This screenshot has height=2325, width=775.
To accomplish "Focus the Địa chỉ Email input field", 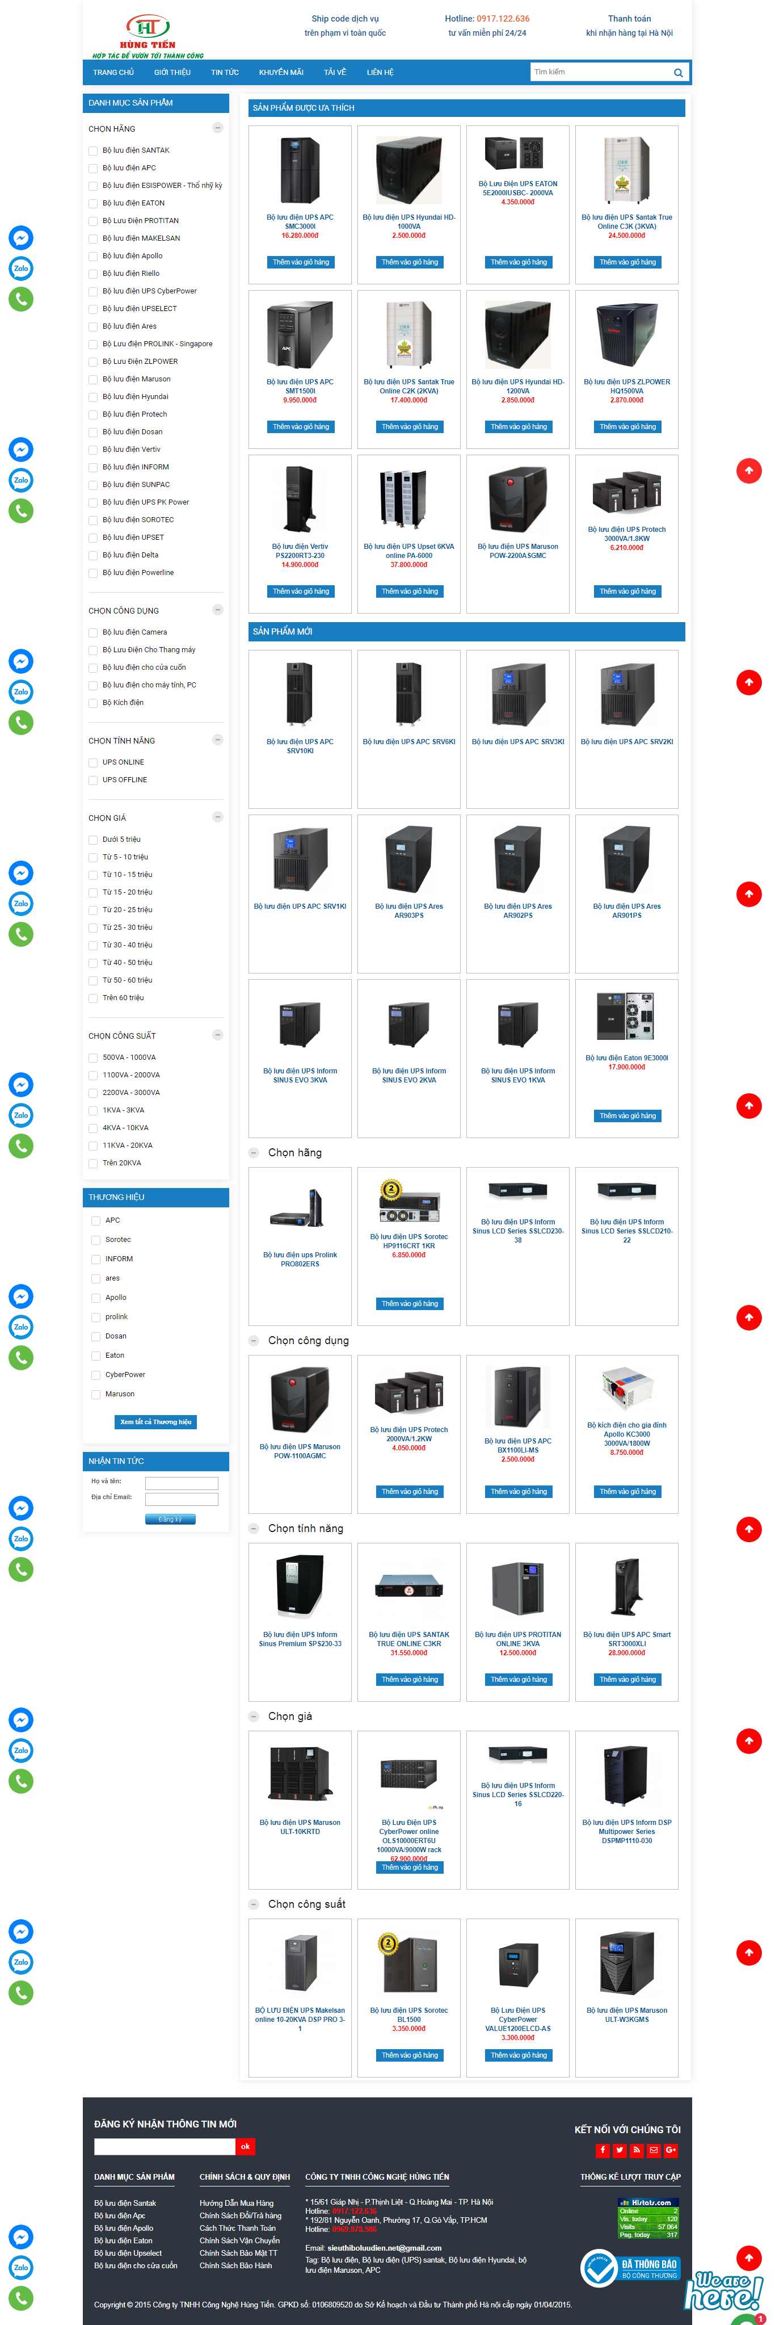I will point(182,1499).
